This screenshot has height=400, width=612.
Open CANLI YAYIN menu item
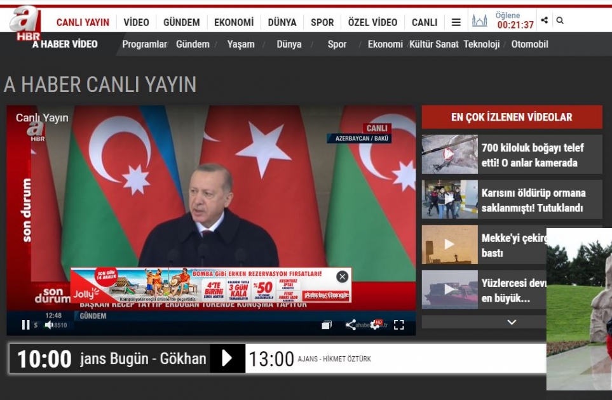point(83,22)
